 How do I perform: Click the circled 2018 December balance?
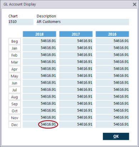(x=48, y=125)
